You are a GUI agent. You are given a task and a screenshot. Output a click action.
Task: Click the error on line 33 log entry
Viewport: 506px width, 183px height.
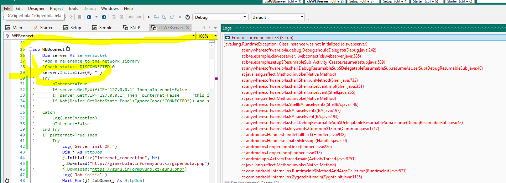[x=262, y=38]
